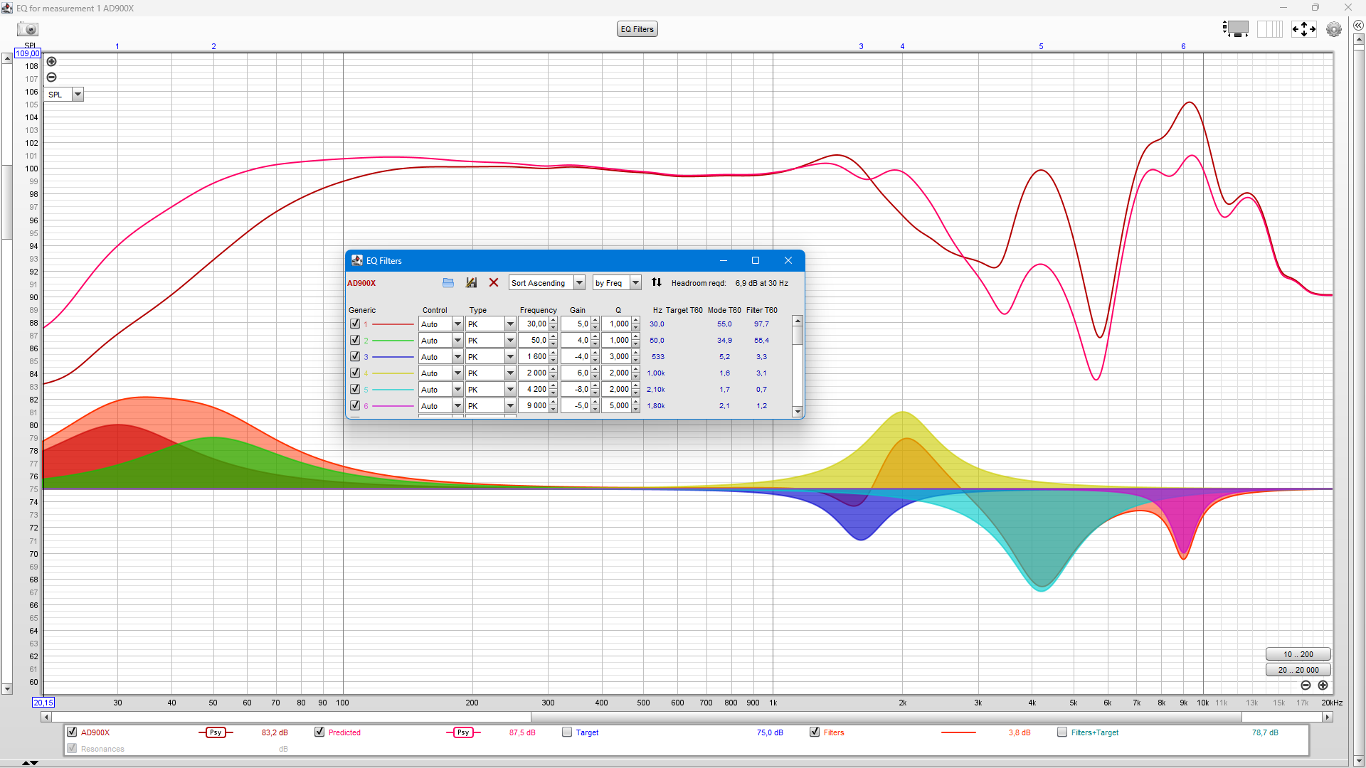Collapse side panel with double chevron icon

[x=1358, y=26]
